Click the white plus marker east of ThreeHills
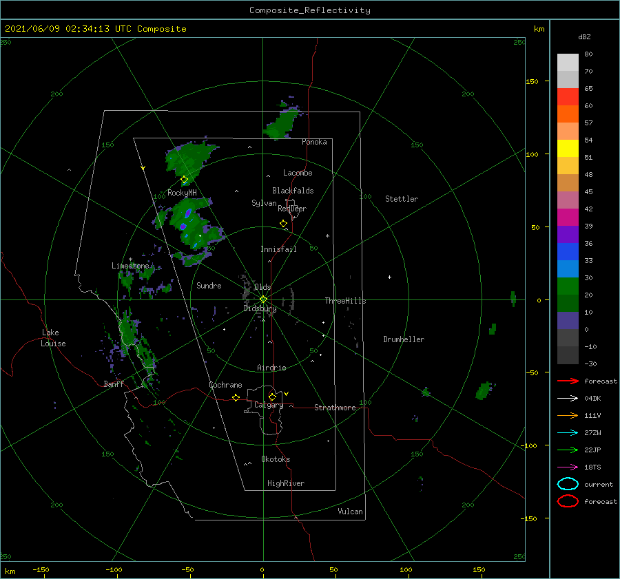This screenshot has height=579, width=620. 389,277
